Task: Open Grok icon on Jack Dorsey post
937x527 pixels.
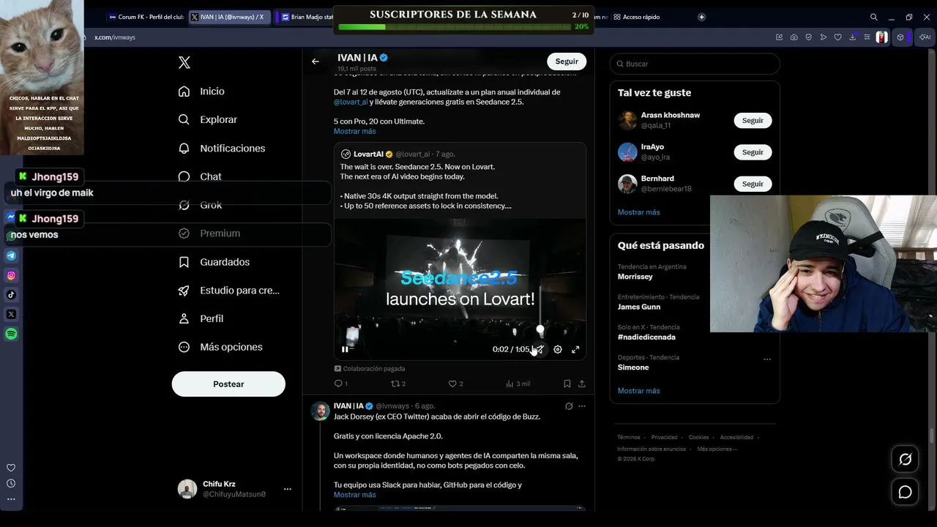Action: [569, 406]
